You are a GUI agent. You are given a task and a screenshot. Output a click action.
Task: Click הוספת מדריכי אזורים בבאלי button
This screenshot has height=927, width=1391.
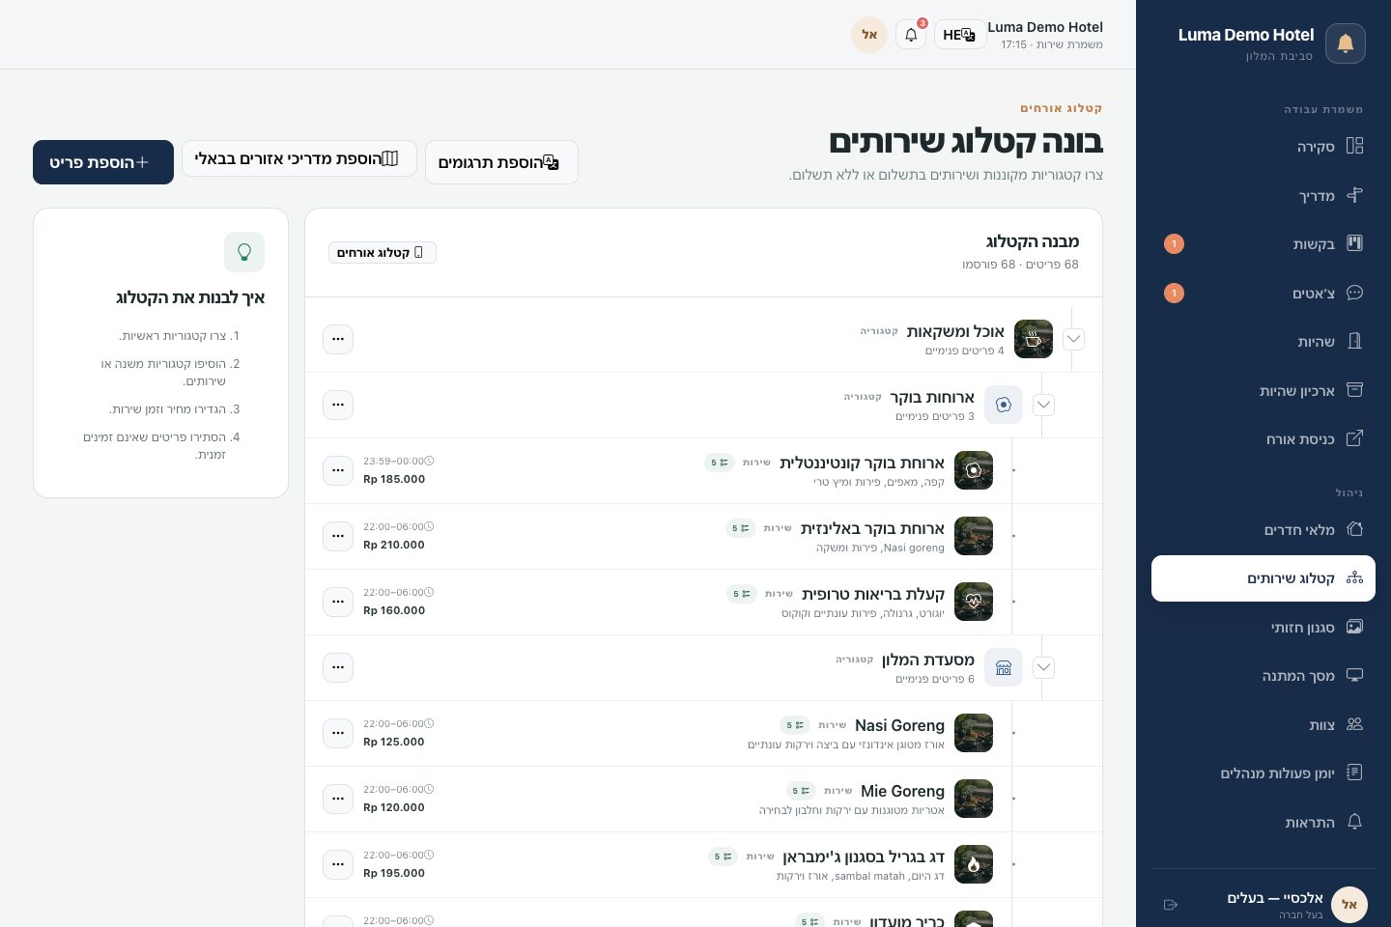[x=299, y=158]
